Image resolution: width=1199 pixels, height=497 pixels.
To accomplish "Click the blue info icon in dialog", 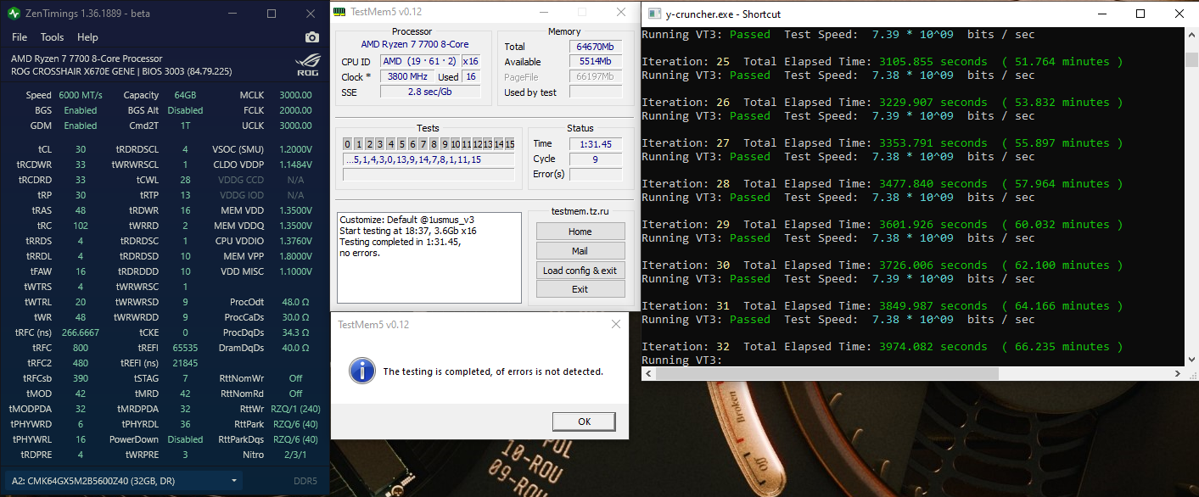I will [362, 371].
